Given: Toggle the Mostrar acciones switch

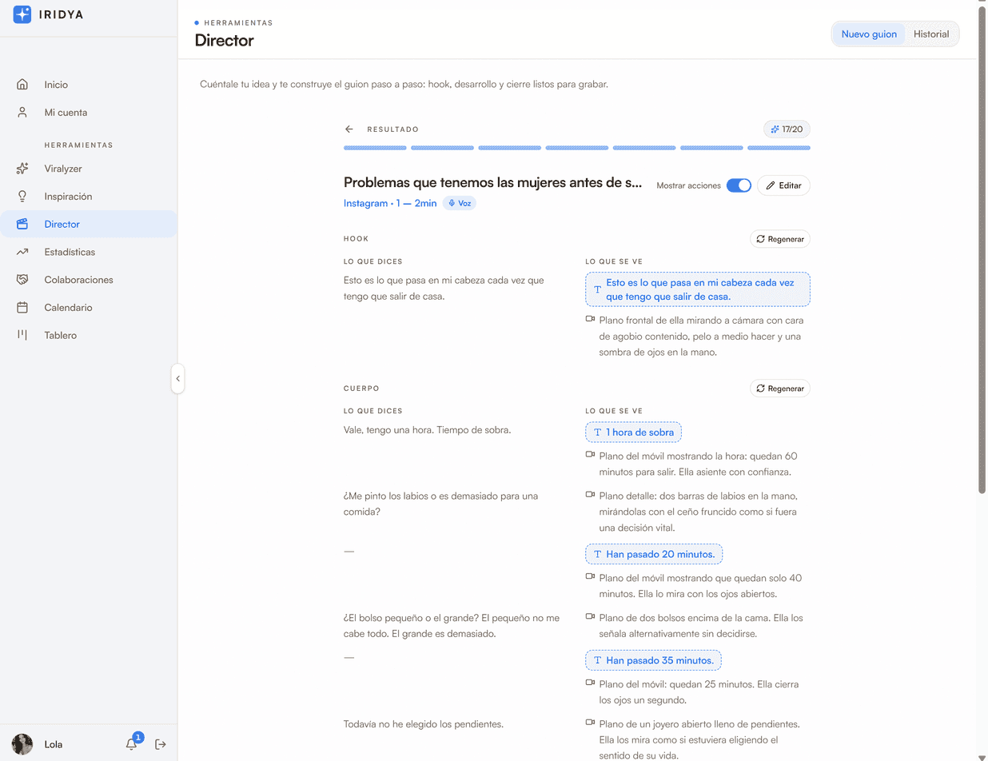Looking at the screenshot, I should point(739,185).
